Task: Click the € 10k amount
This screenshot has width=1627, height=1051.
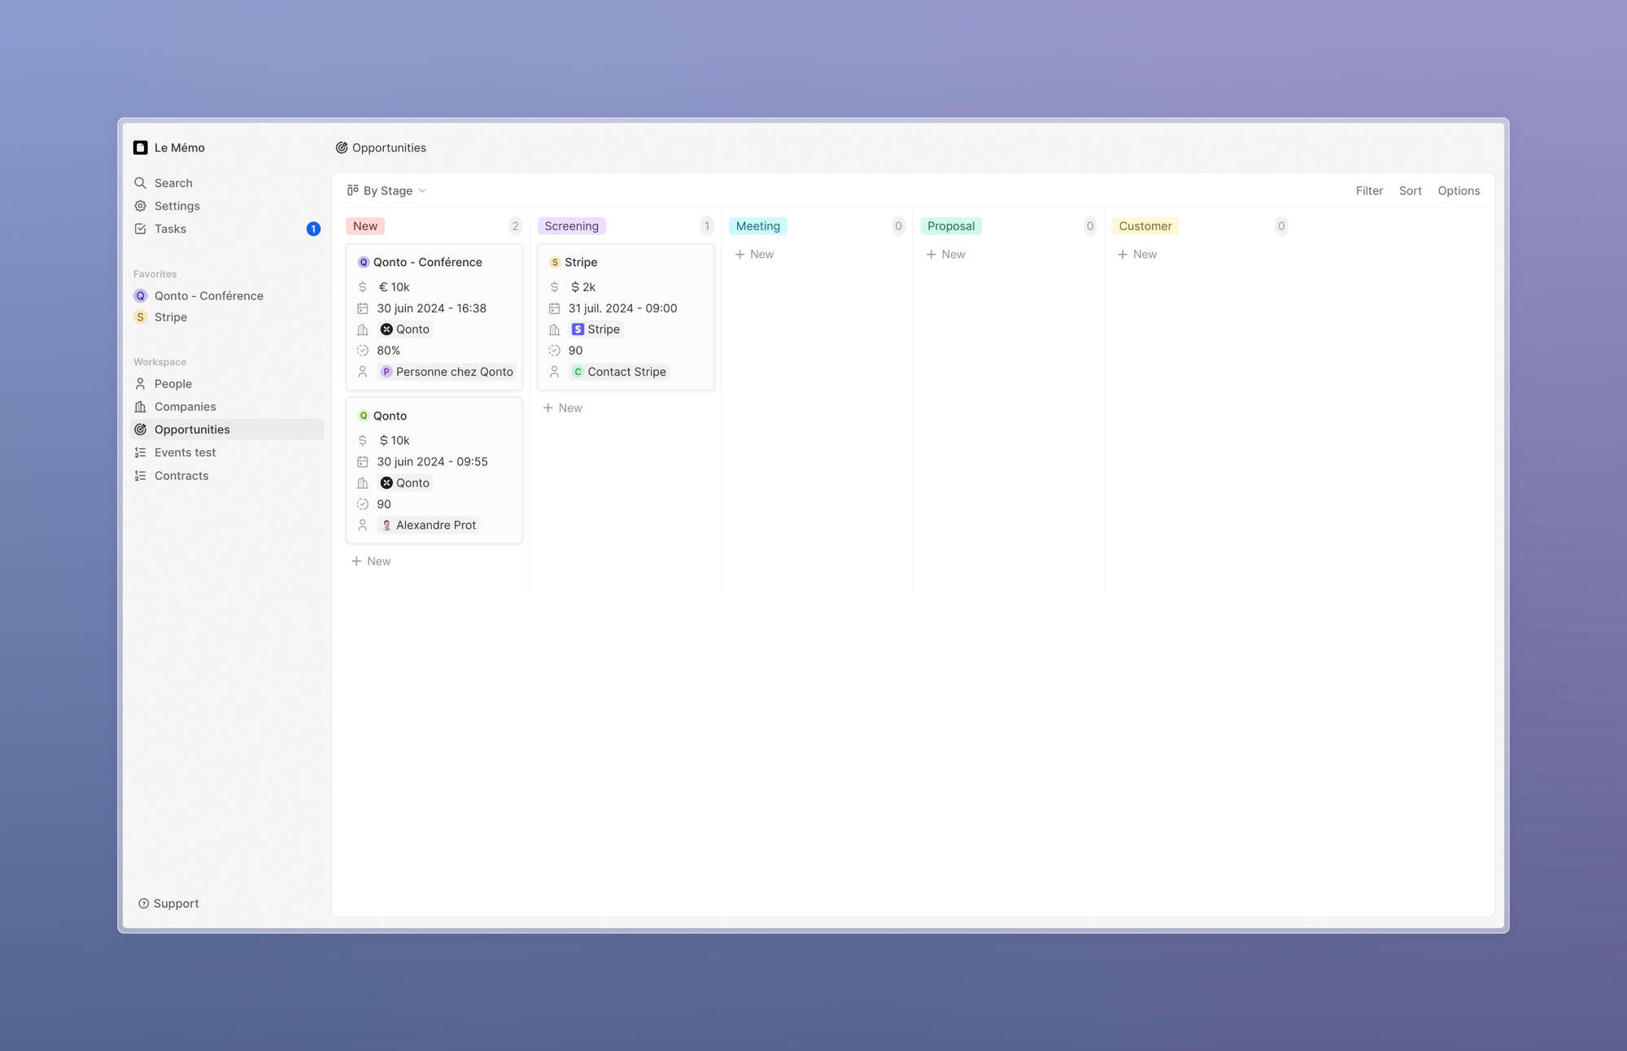Action: [x=395, y=287]
